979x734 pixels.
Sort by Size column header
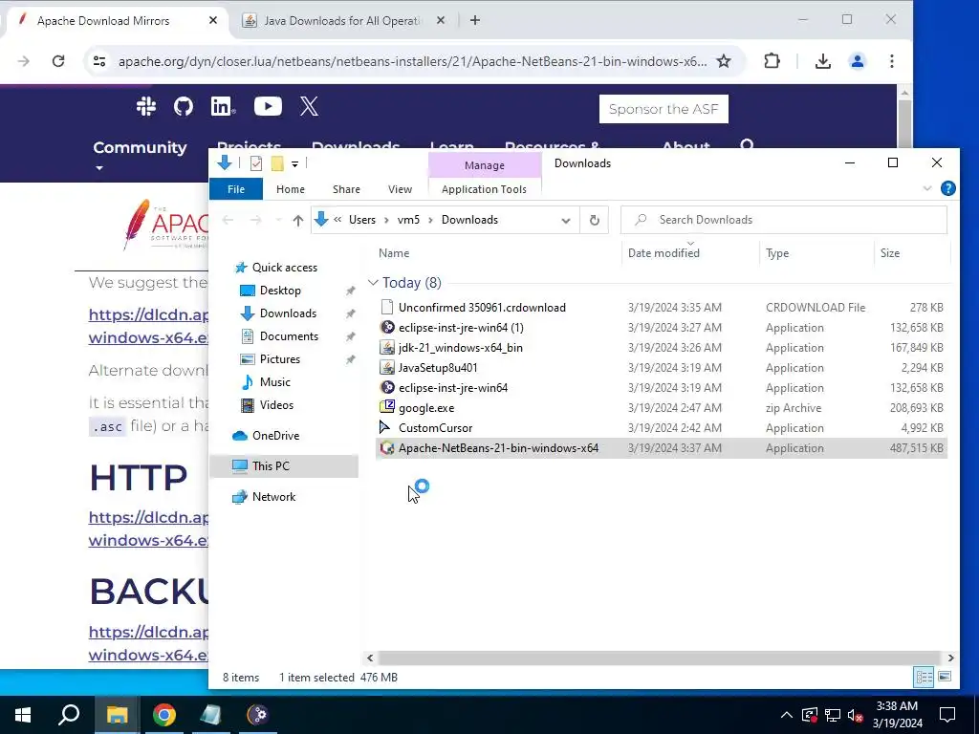point(911,253)
